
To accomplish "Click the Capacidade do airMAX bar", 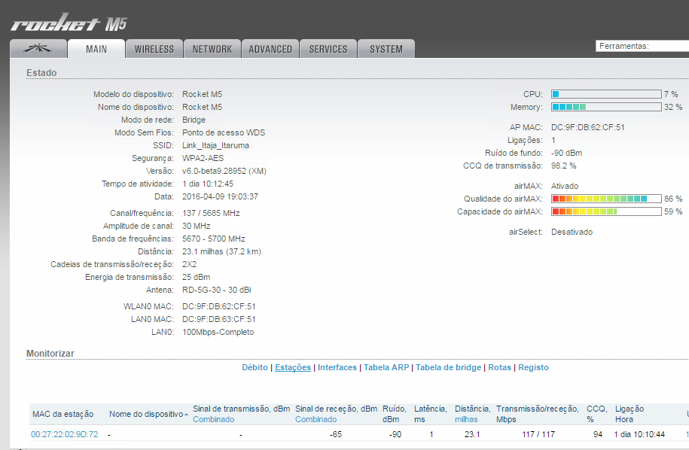I will tap(606, 211).
